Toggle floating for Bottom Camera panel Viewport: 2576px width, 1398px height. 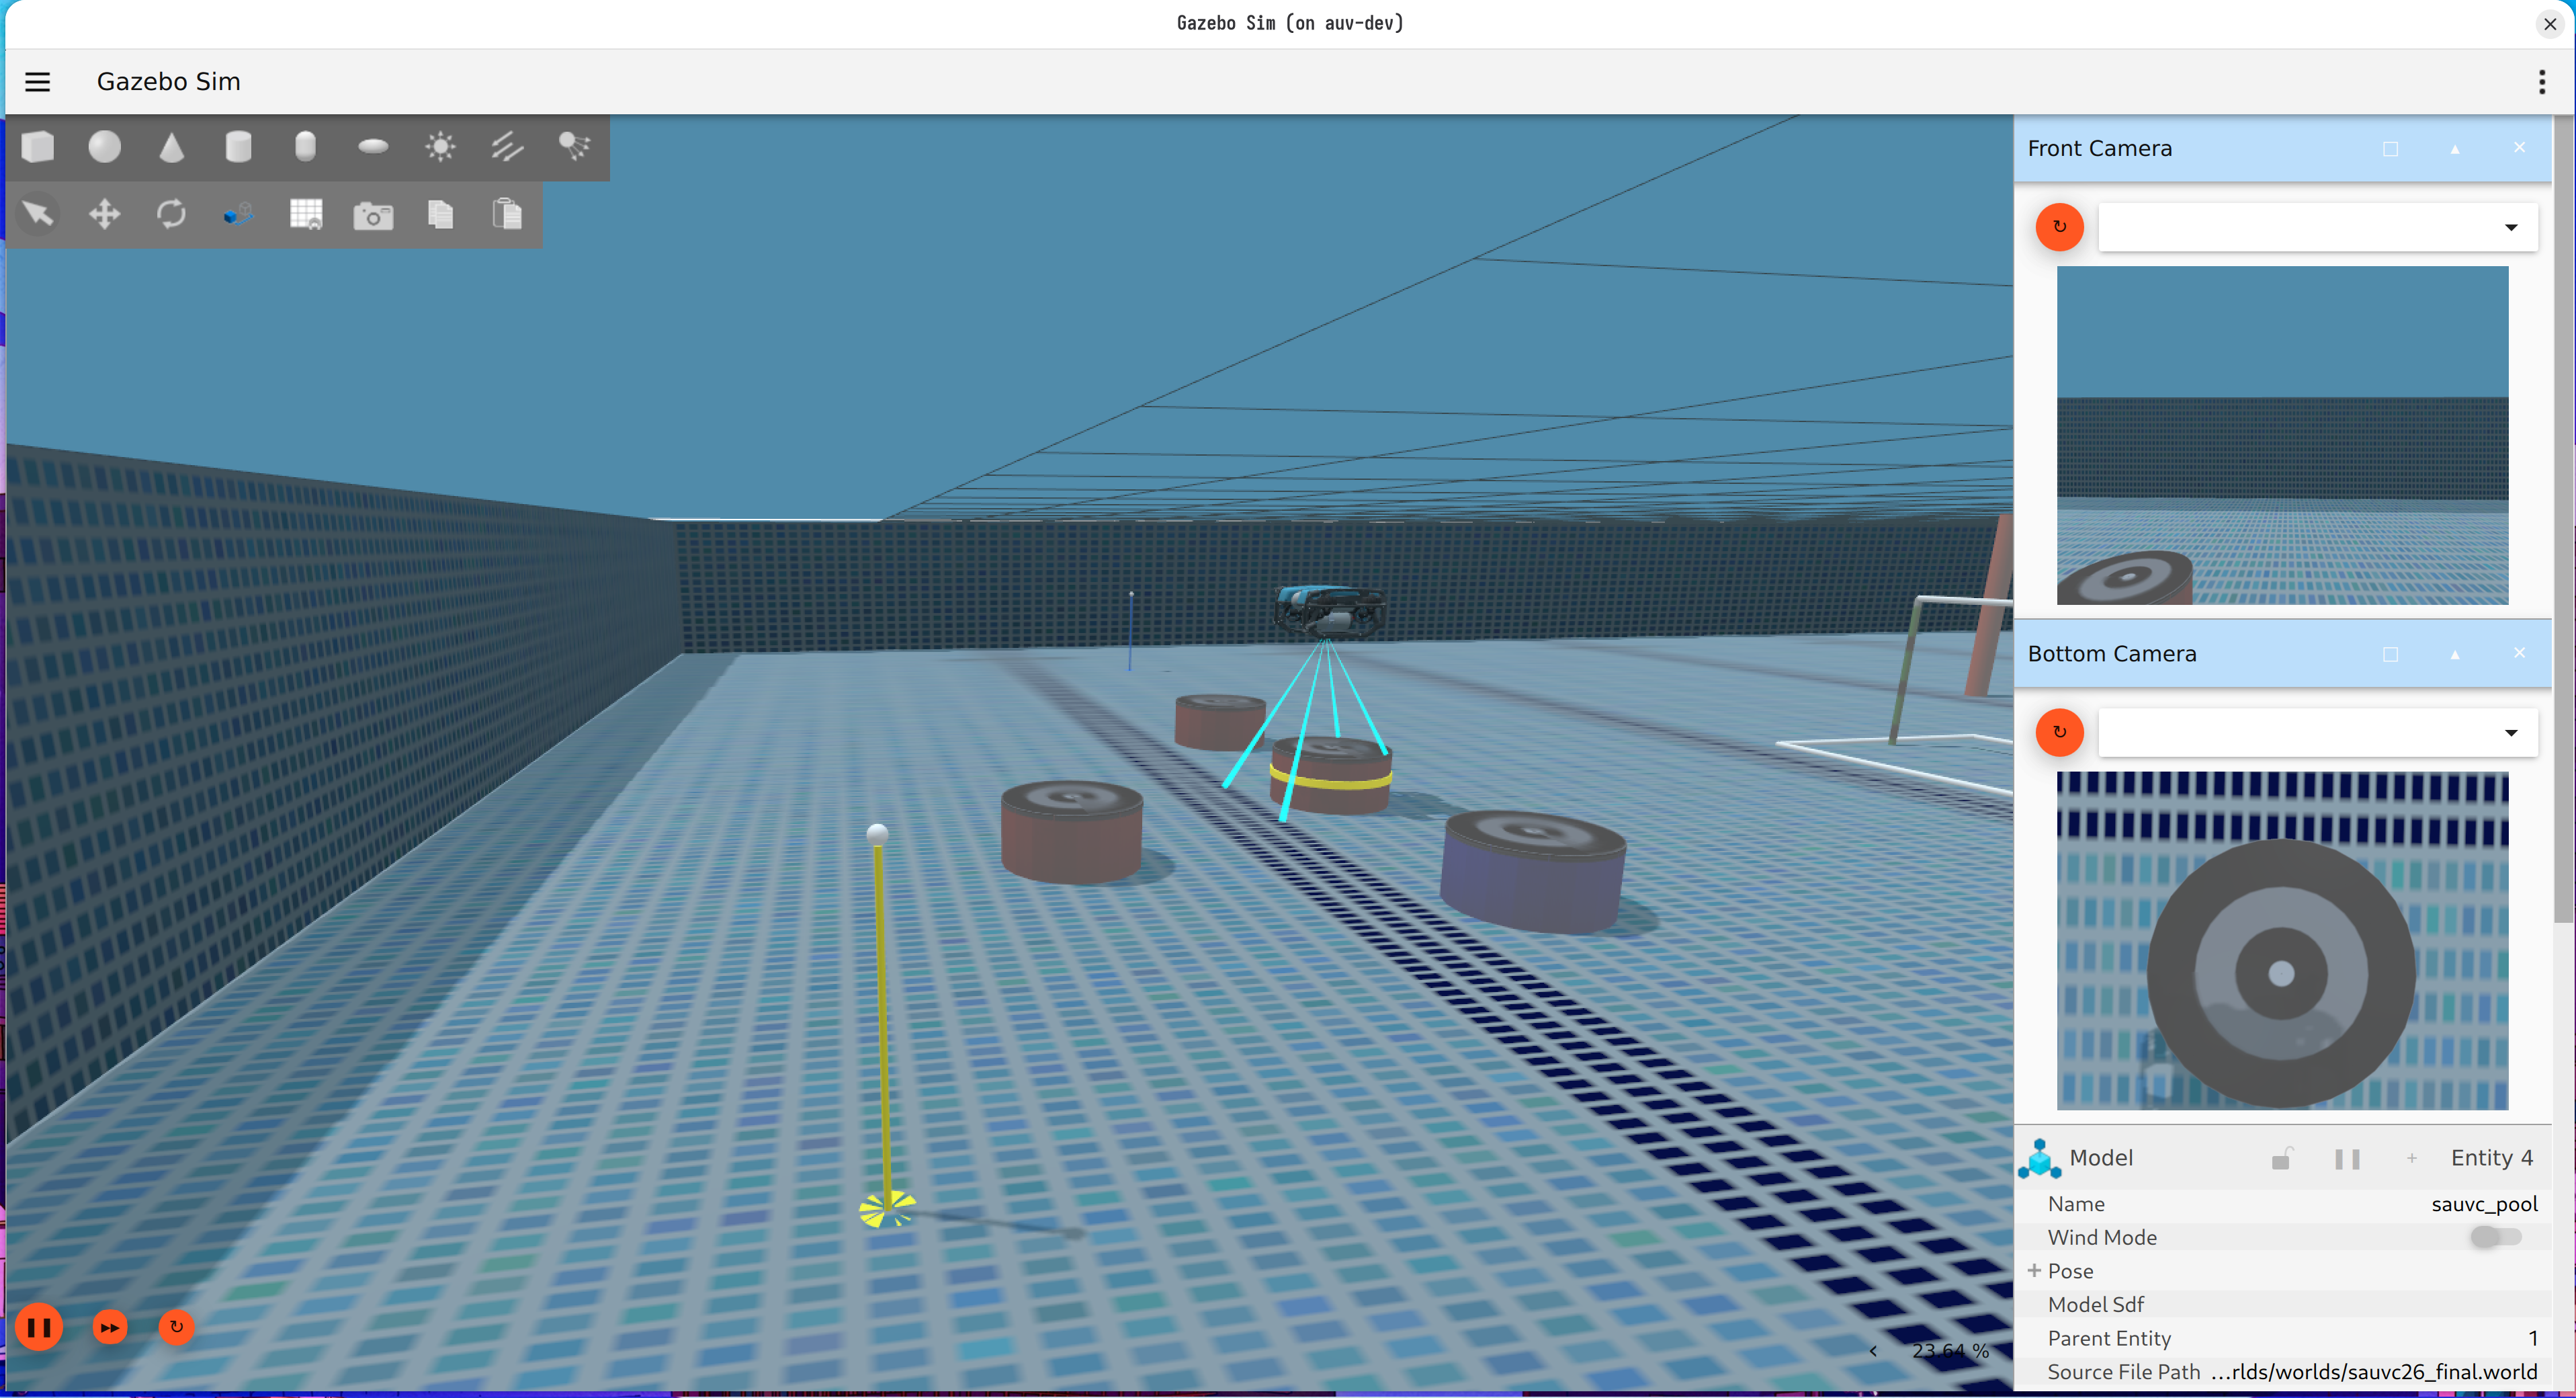2390,654
